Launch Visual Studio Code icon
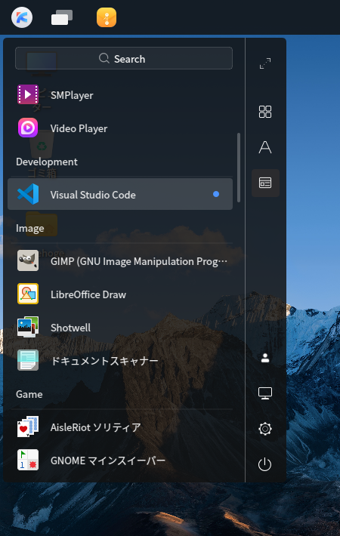Screen dimensions: 340x536 click(28, 194)
